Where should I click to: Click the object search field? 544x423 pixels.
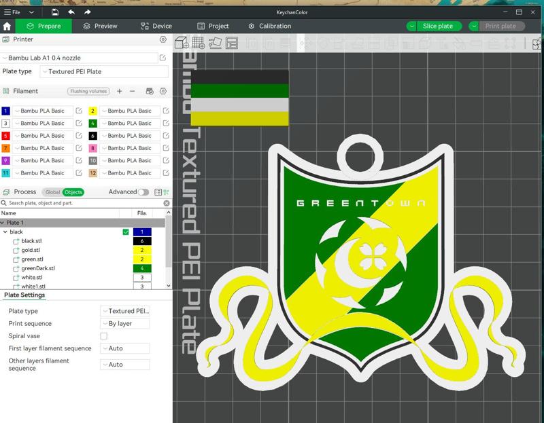click(x=82, y=203)
